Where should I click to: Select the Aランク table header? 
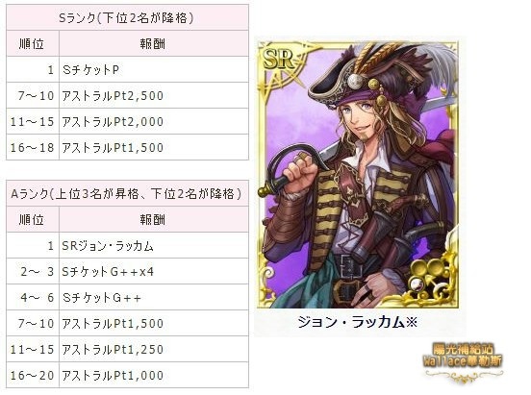click(x=127, y=193)
